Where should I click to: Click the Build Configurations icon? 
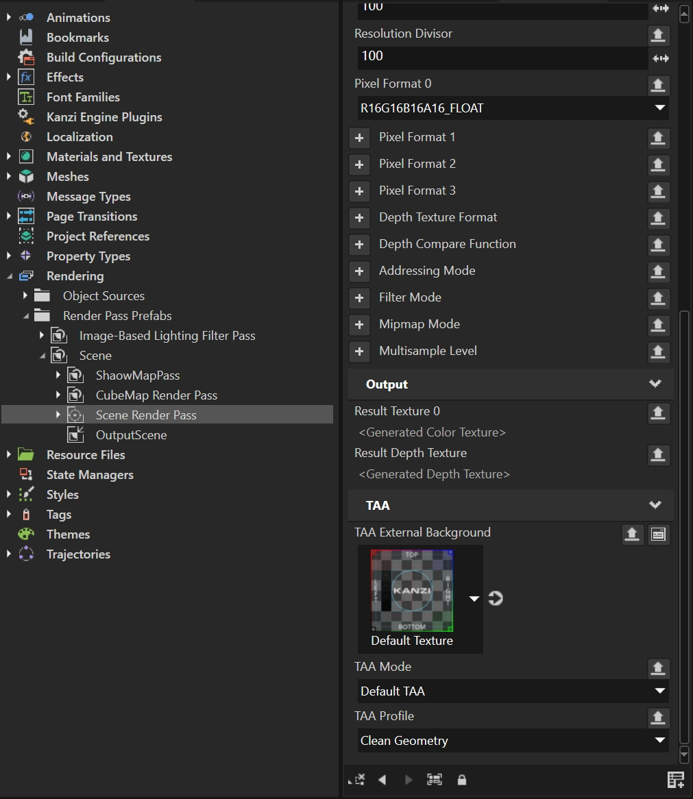tap(26, 57)
